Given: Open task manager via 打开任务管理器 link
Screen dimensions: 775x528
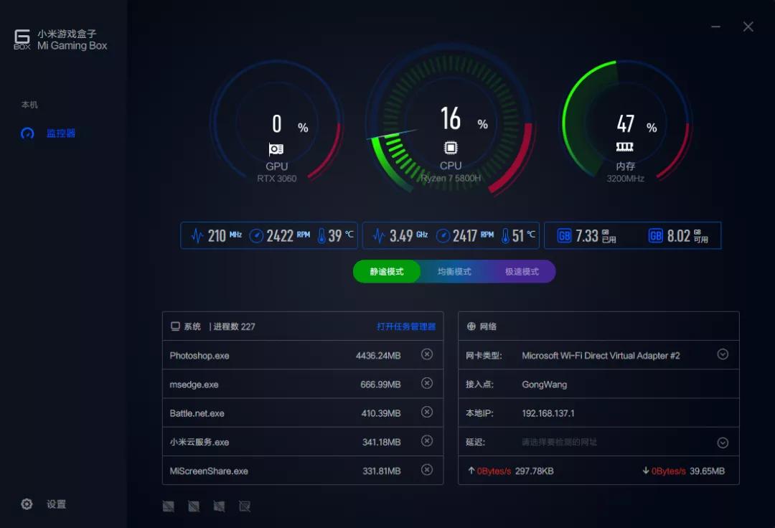Looking at the screenshot, I should (405, 326).
